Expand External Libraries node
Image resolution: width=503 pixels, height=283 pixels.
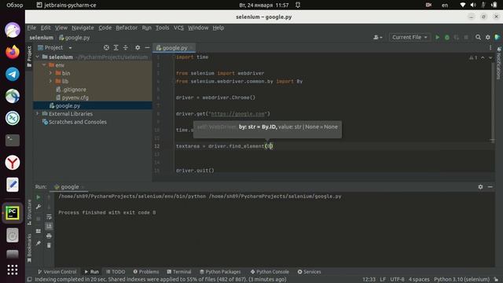click(x=38, y=113)
